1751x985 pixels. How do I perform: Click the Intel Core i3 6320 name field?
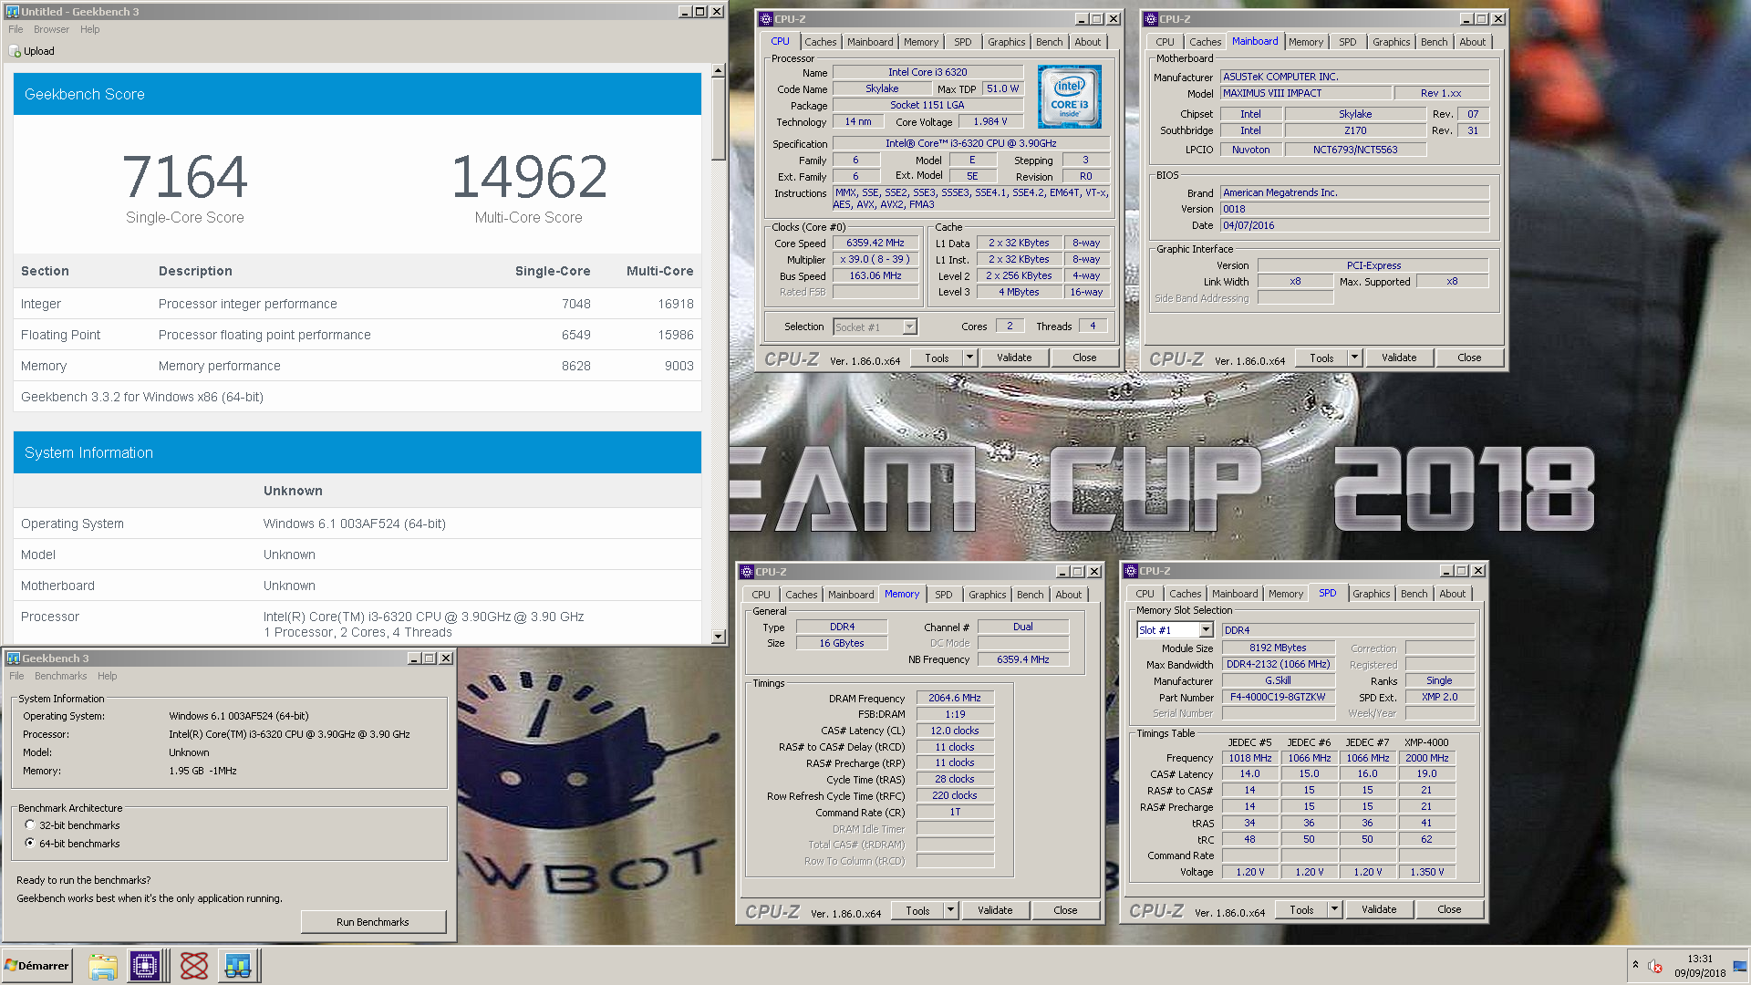point(927,72)
